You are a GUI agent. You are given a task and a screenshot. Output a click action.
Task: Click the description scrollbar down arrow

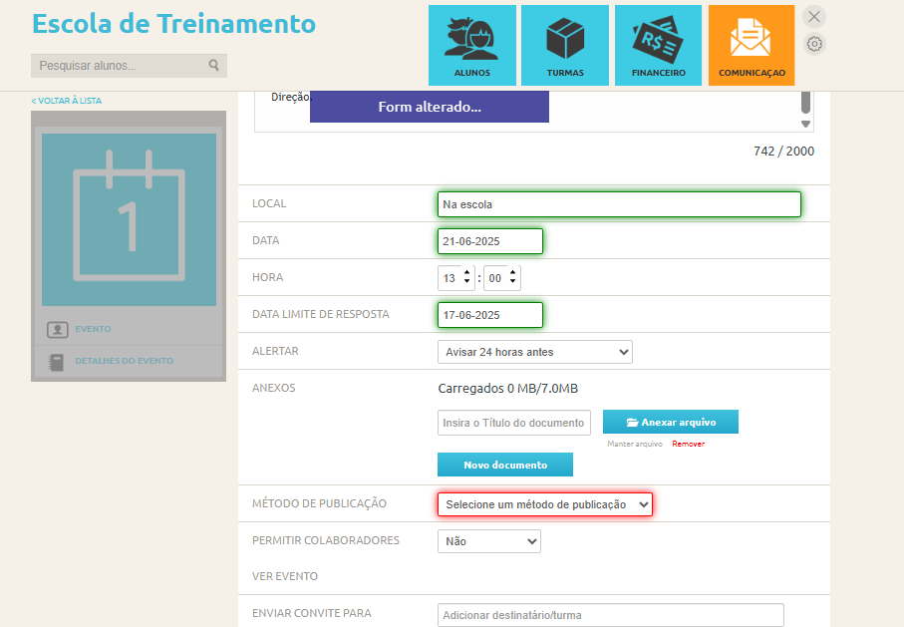click(806, 124)
